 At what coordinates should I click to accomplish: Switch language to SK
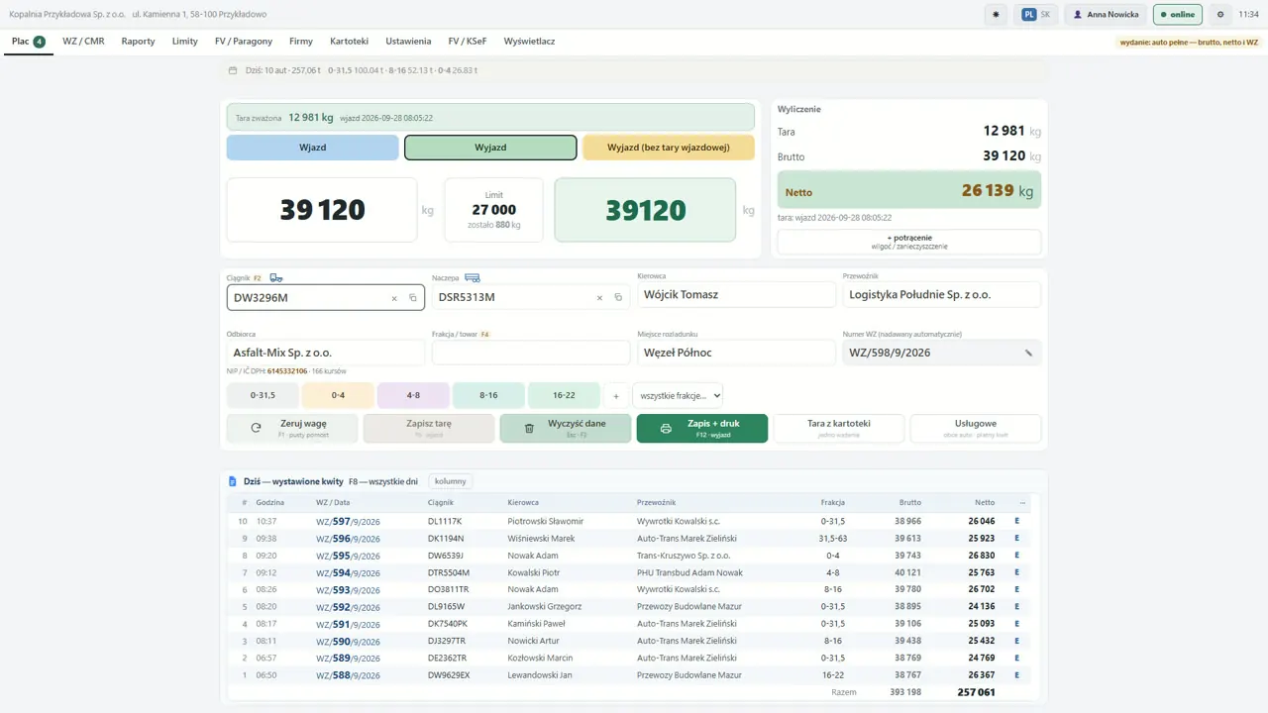pyautogui.click(x=1046, y=15)
